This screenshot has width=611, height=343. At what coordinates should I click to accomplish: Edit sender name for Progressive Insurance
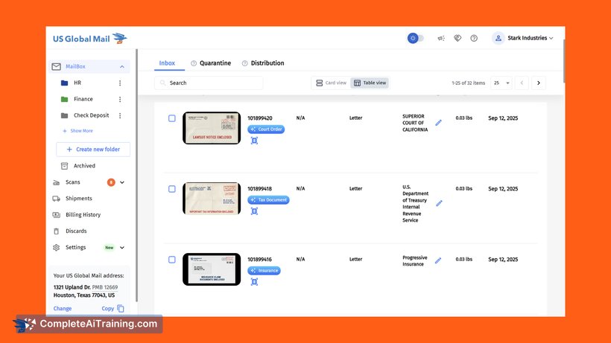(x=438, y=260)
